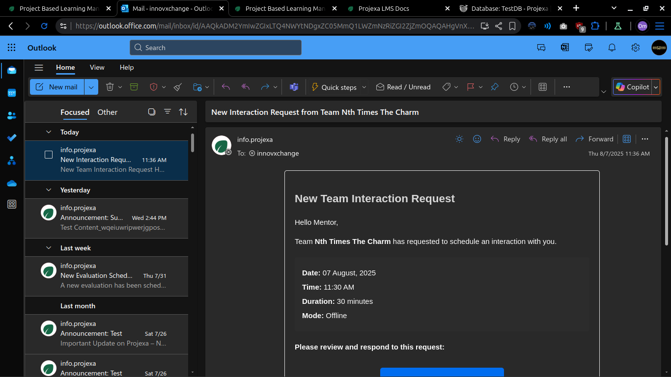
Task: Open OneDrive from the left sidebar
Action: click(x=11, y=183)
